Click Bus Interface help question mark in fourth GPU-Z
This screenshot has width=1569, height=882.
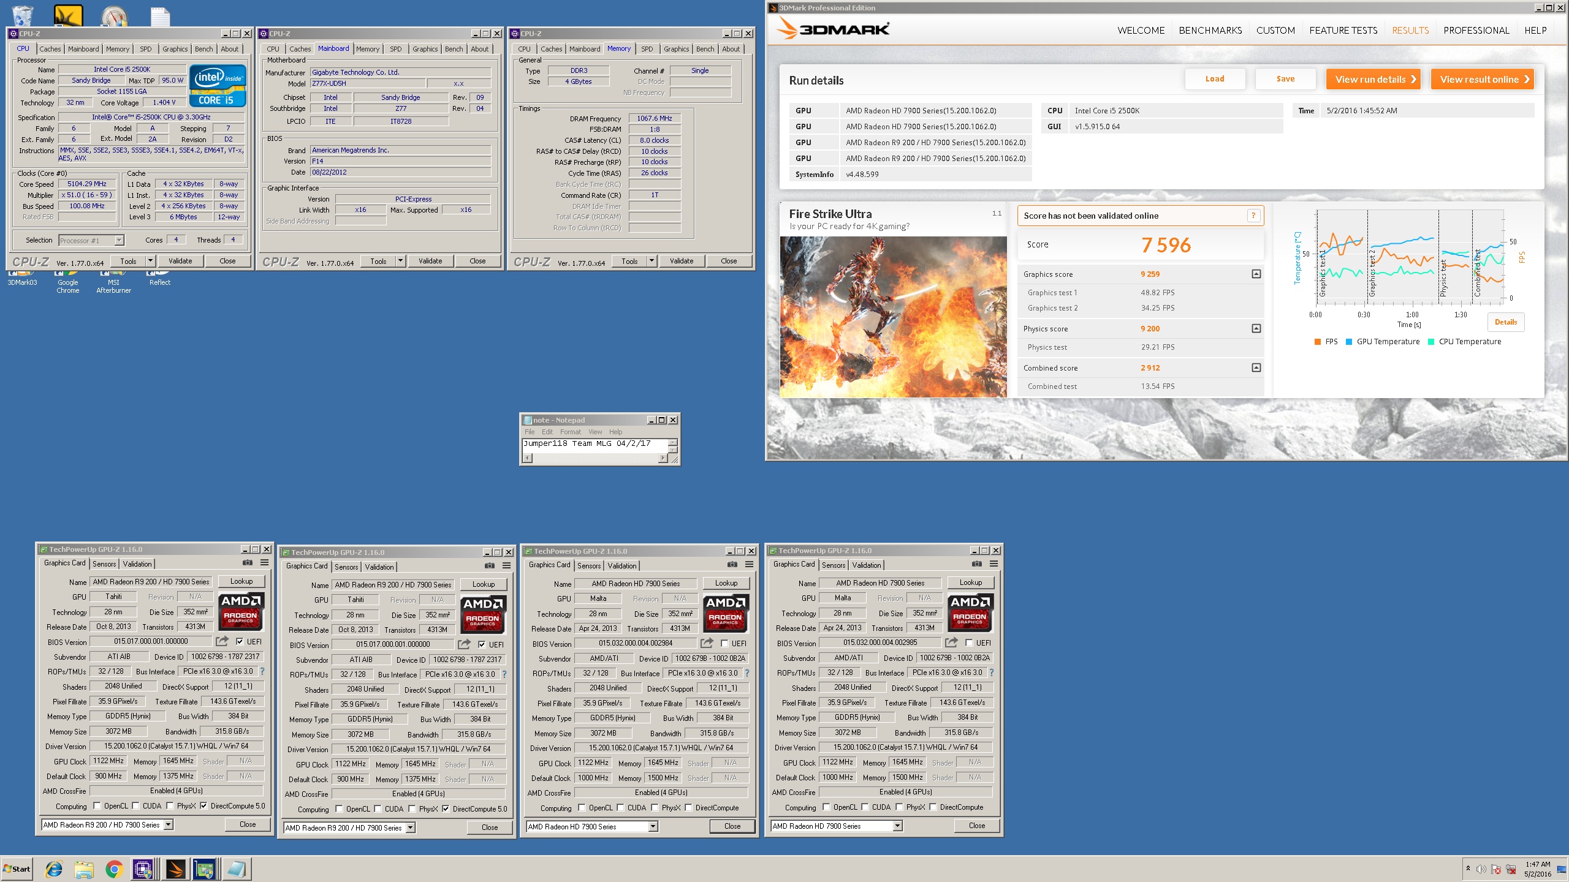pyautogui.click(x=992, y=673)
